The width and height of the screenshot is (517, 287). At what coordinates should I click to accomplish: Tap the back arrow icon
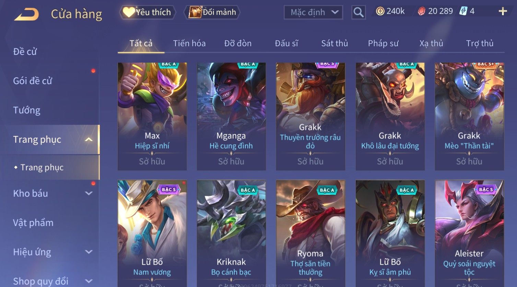point(26,14)
